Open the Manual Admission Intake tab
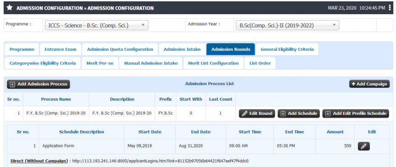 pos(151,63)
